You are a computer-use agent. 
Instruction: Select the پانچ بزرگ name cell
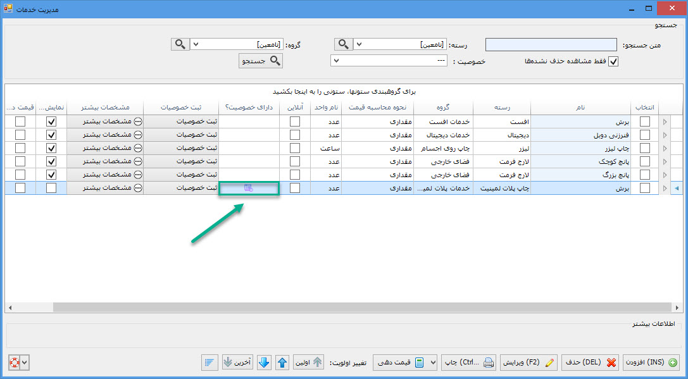tap(580, 175)
